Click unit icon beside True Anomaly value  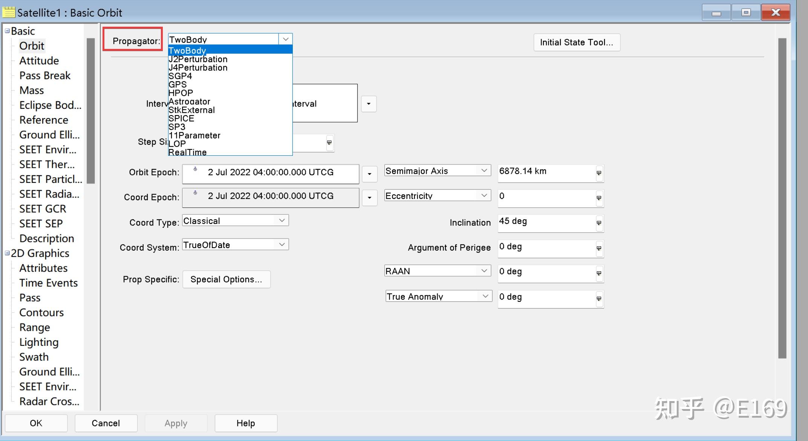coord(599,299)
